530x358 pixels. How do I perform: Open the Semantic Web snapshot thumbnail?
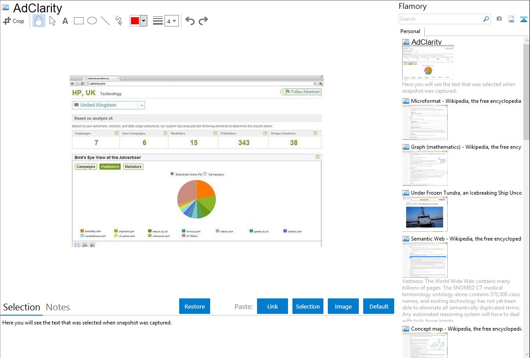coord(425,260)
